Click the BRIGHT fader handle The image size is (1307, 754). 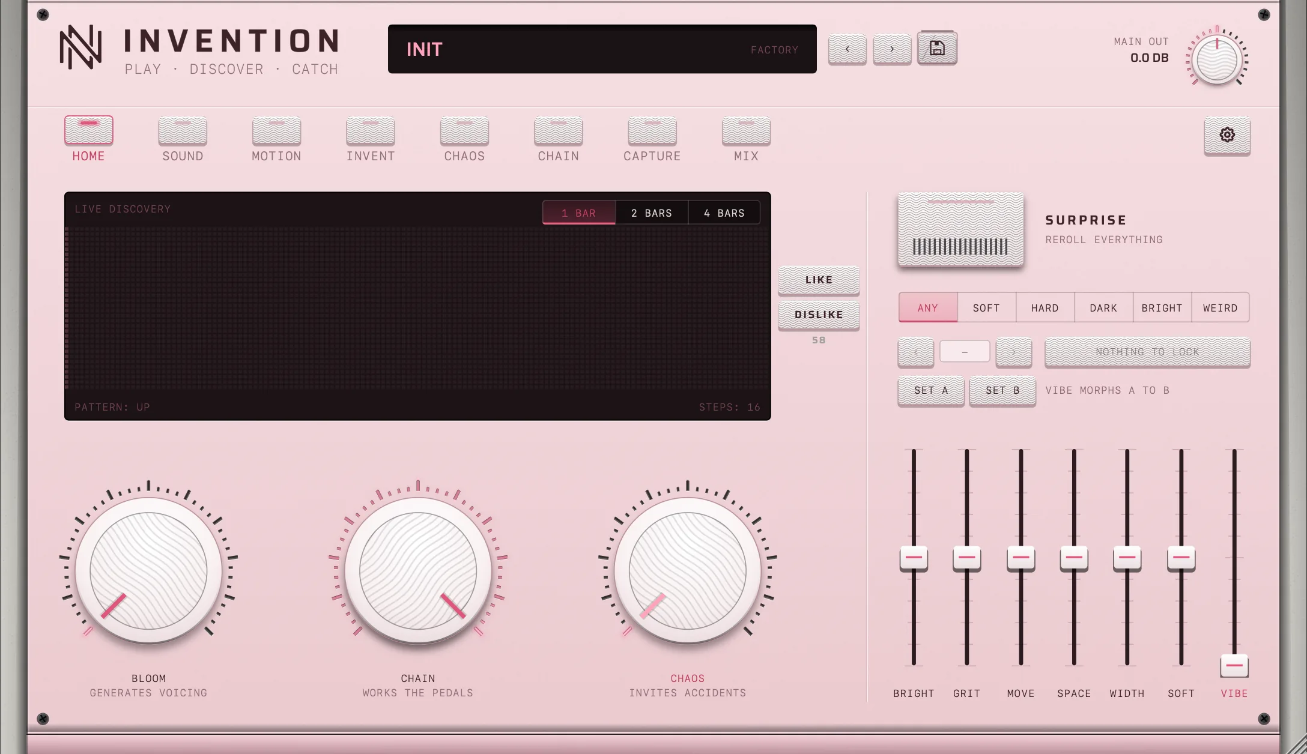[914, 558]
